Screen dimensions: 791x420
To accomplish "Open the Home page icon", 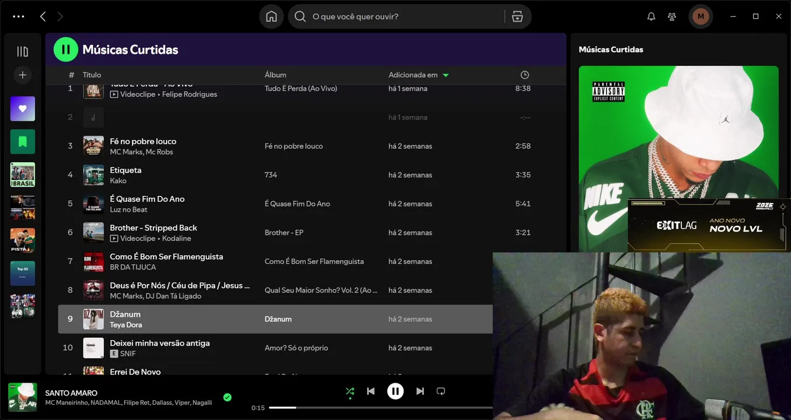I will (271, 16).
